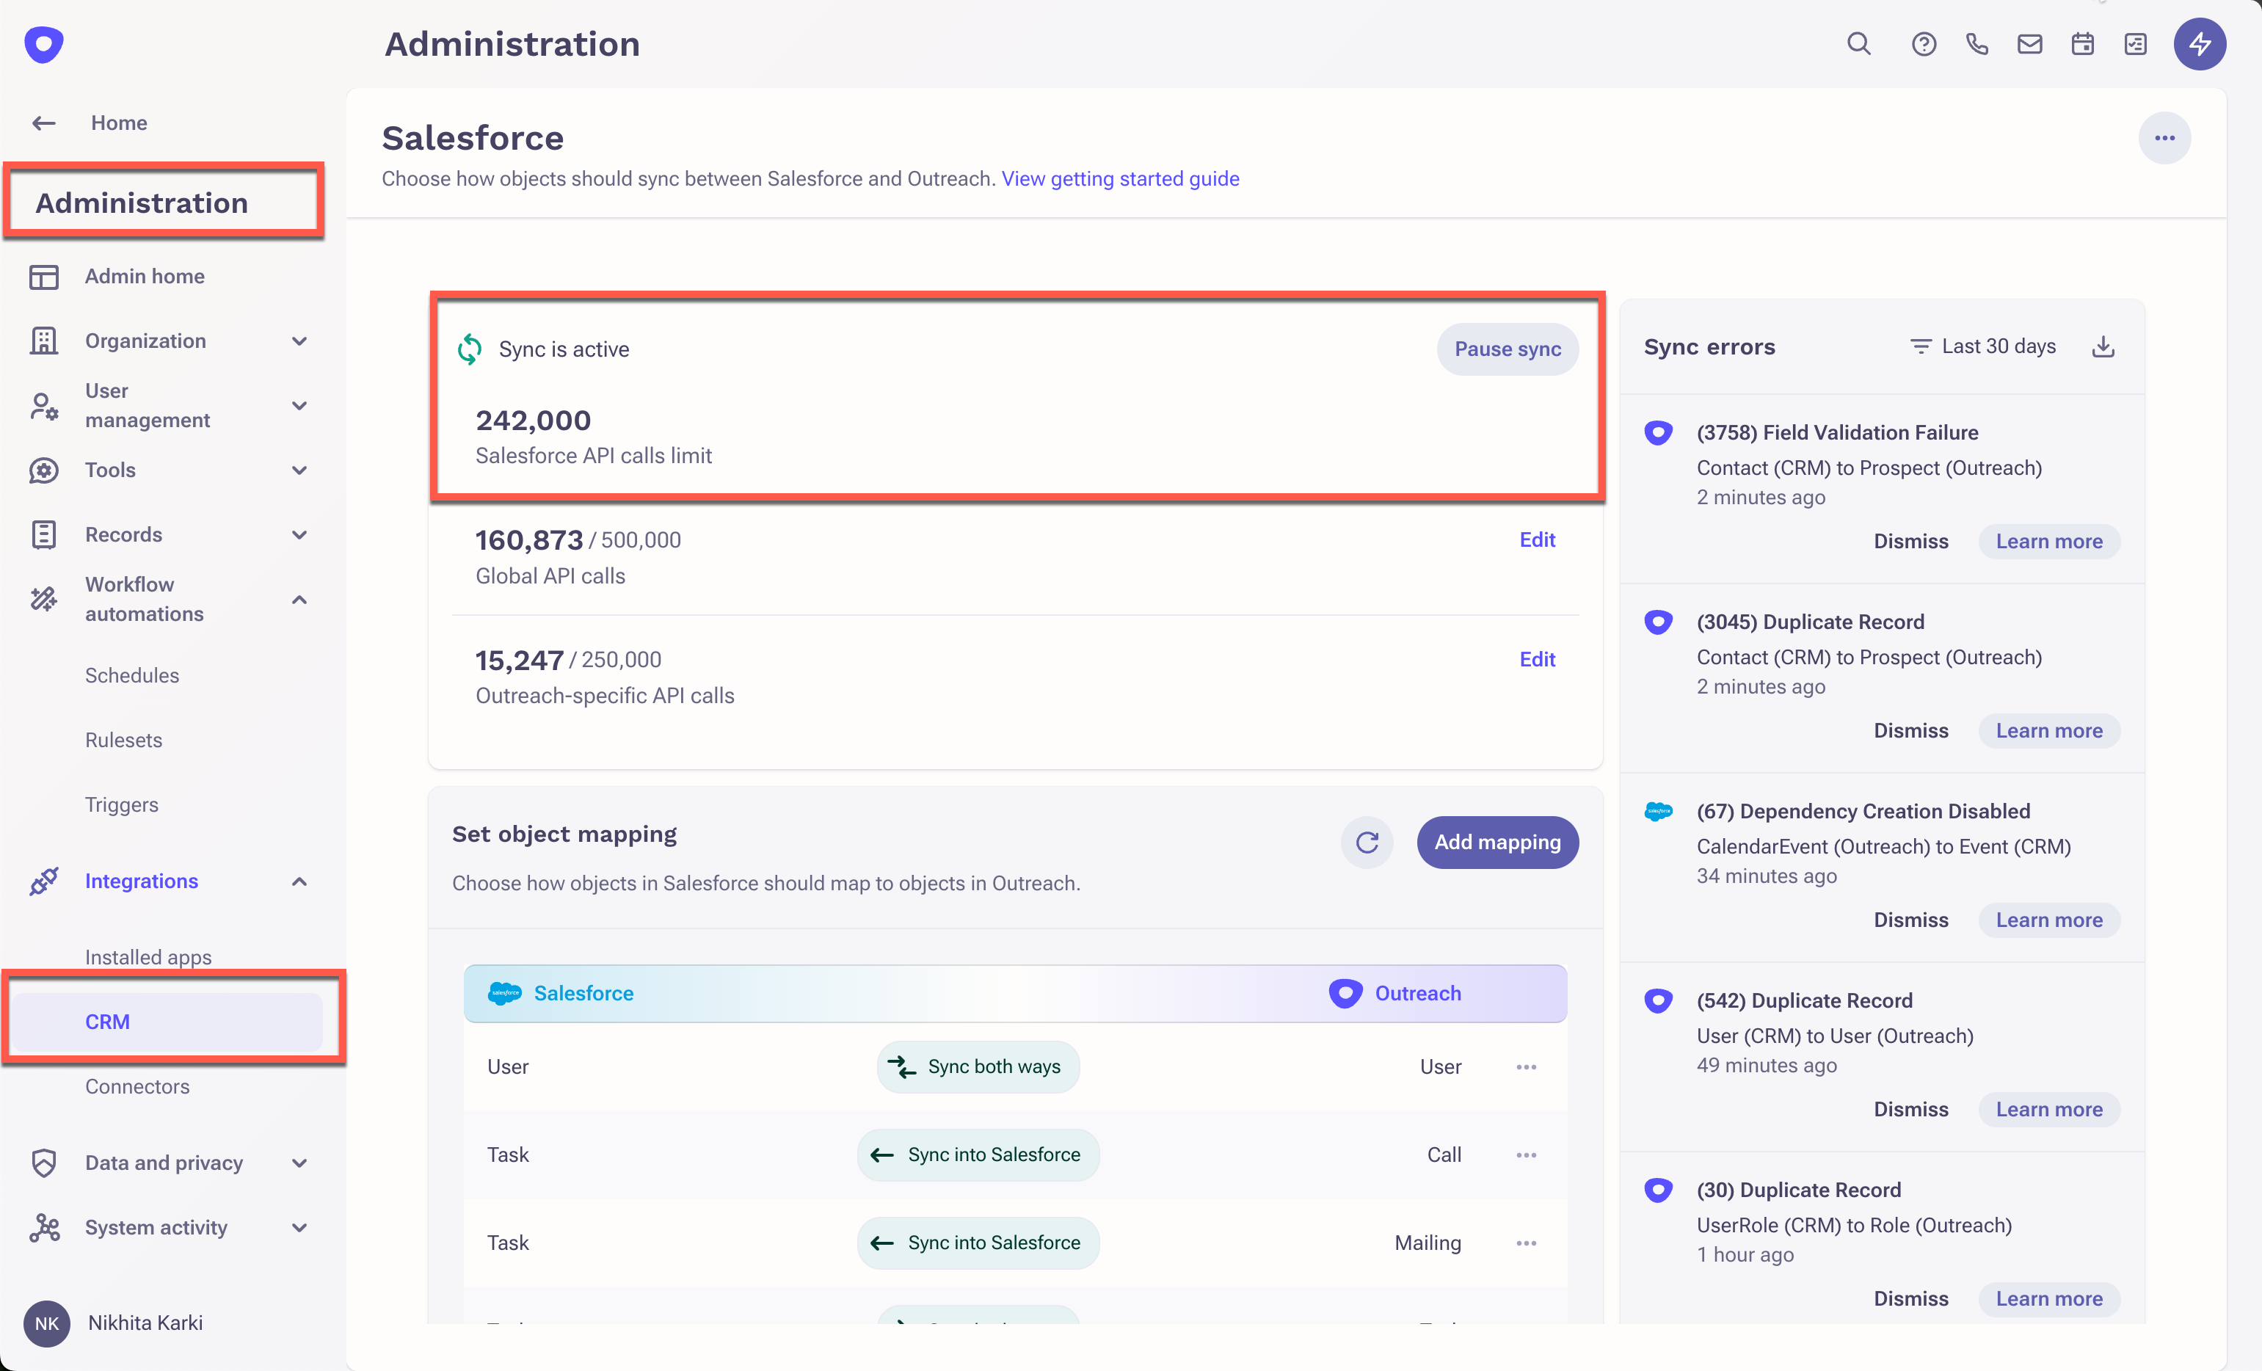
Task: Go to Connectors under Integrations
Action: coord(137,1086)
